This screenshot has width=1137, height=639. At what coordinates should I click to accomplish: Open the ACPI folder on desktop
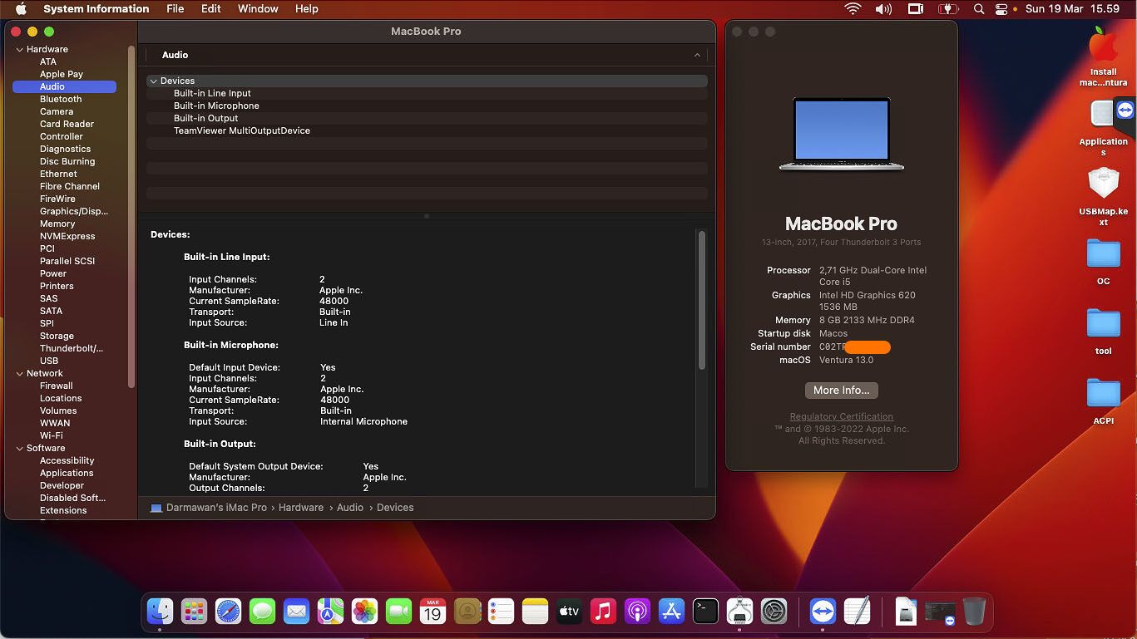[x=1103, y=393]
